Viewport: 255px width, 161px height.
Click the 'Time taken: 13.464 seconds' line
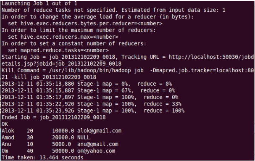42,158
